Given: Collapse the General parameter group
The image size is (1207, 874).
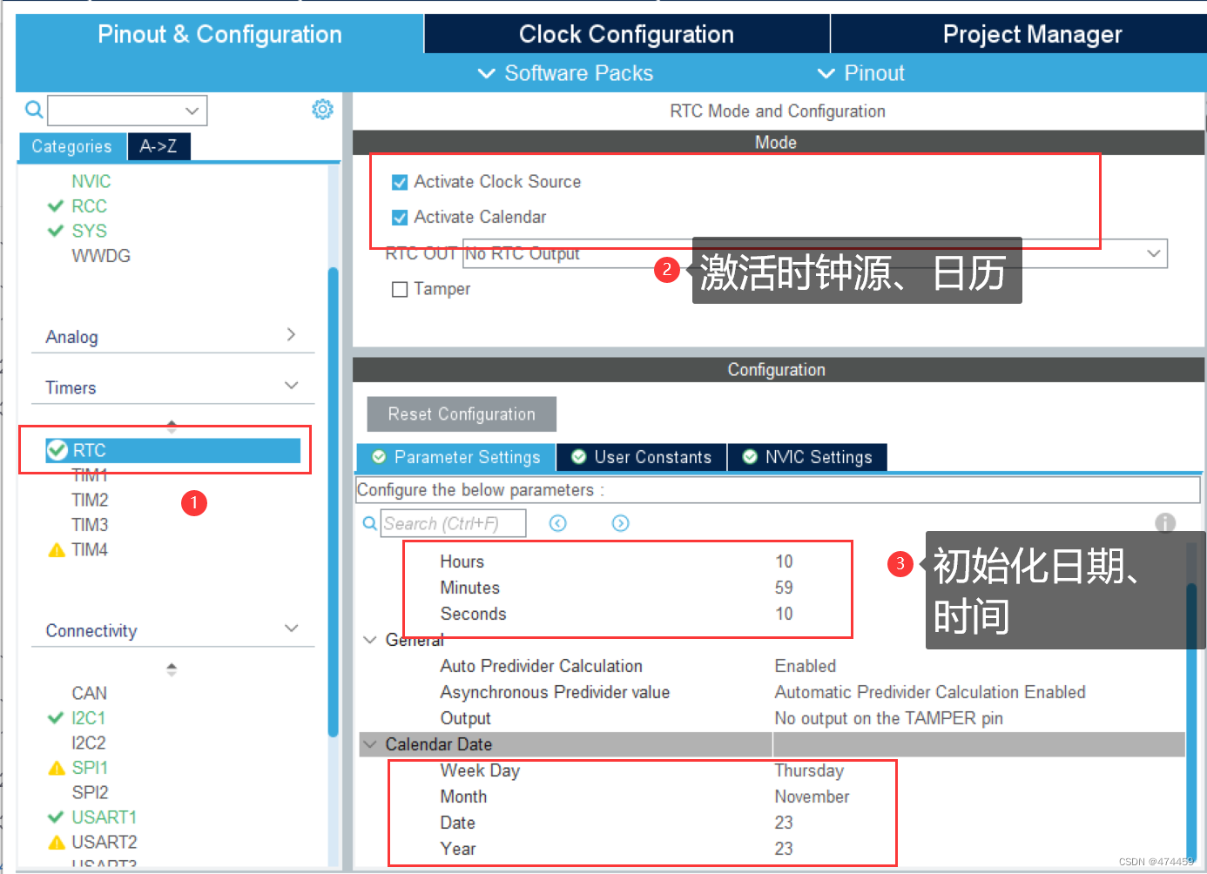Looking at the screenshot, I should (369, 640).
